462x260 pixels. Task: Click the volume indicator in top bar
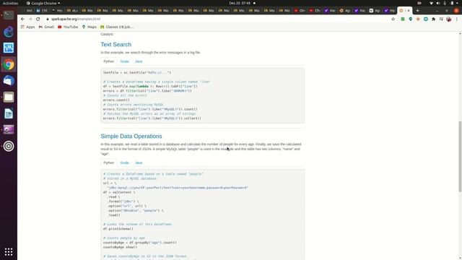point(438,3)
